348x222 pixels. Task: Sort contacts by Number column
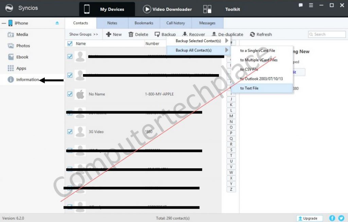(x=152, y=44)
